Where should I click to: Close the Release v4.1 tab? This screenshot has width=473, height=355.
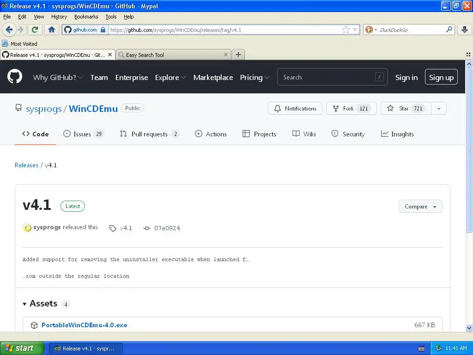110,55
